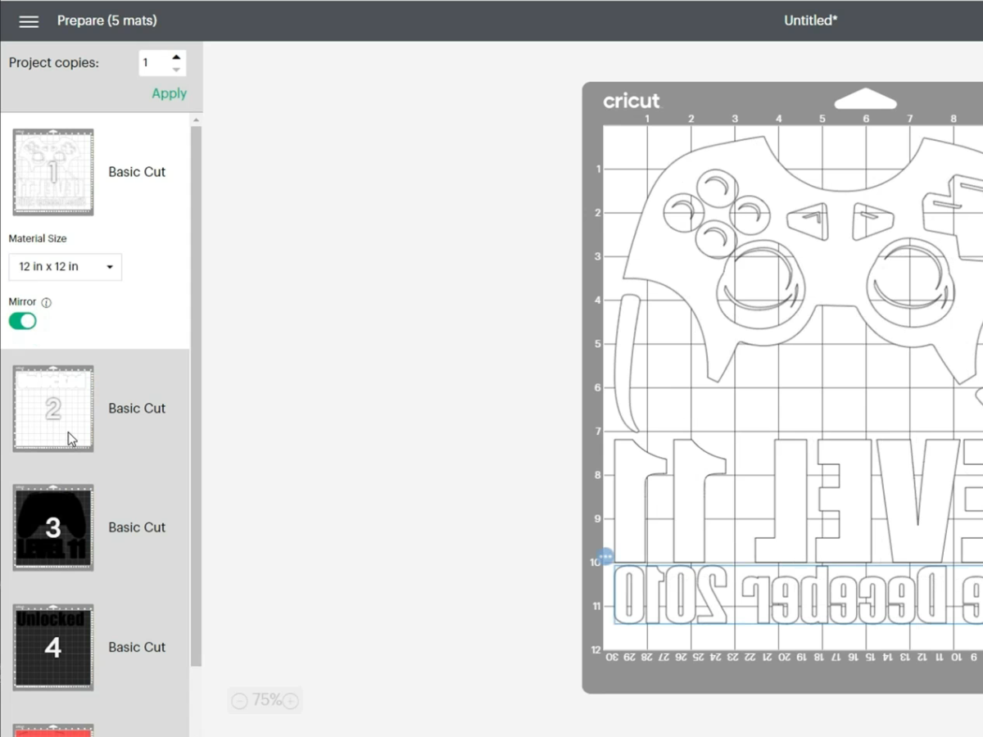The width and height of the screenshot is (983, 737).
Task: Click the Basic Cut label of mat 2
Action: pos(137,408)
